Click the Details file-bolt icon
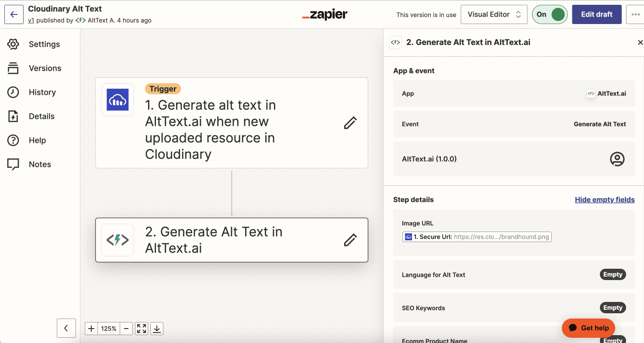 (13, 116)
